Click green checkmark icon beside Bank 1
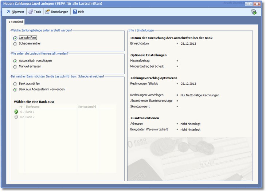266x192 pixels. (16, 112)
